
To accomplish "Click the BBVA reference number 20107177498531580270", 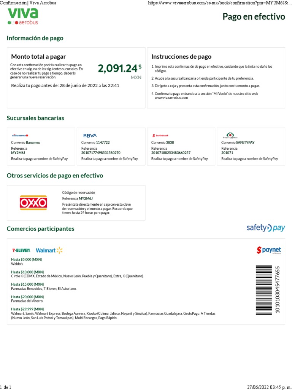I will (x=101, y=153).
